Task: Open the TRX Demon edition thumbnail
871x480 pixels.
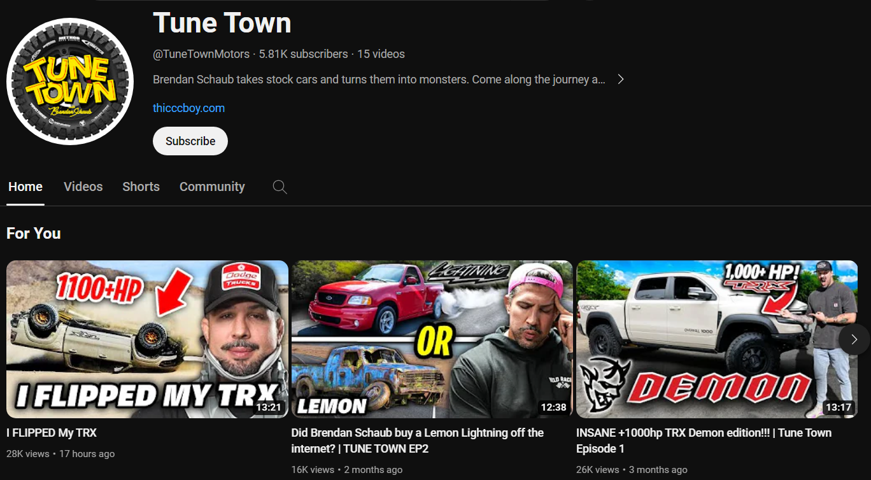Action: (707, 339)
